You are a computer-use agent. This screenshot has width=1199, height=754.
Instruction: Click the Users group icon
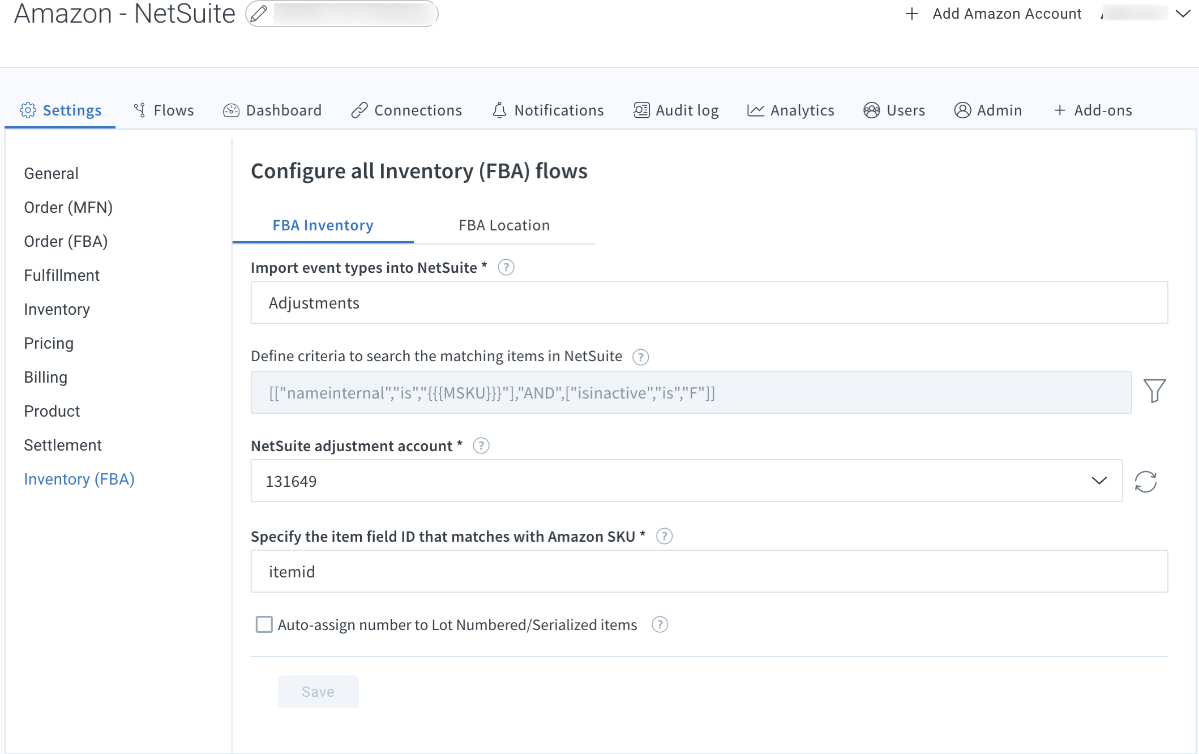point(872,110)
